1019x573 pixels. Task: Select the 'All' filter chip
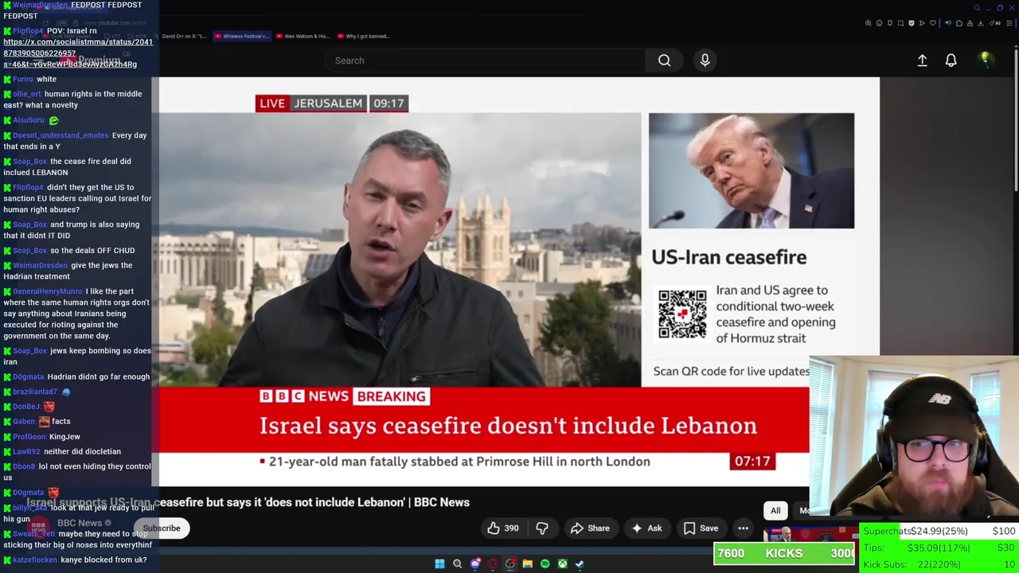[775, 511]
